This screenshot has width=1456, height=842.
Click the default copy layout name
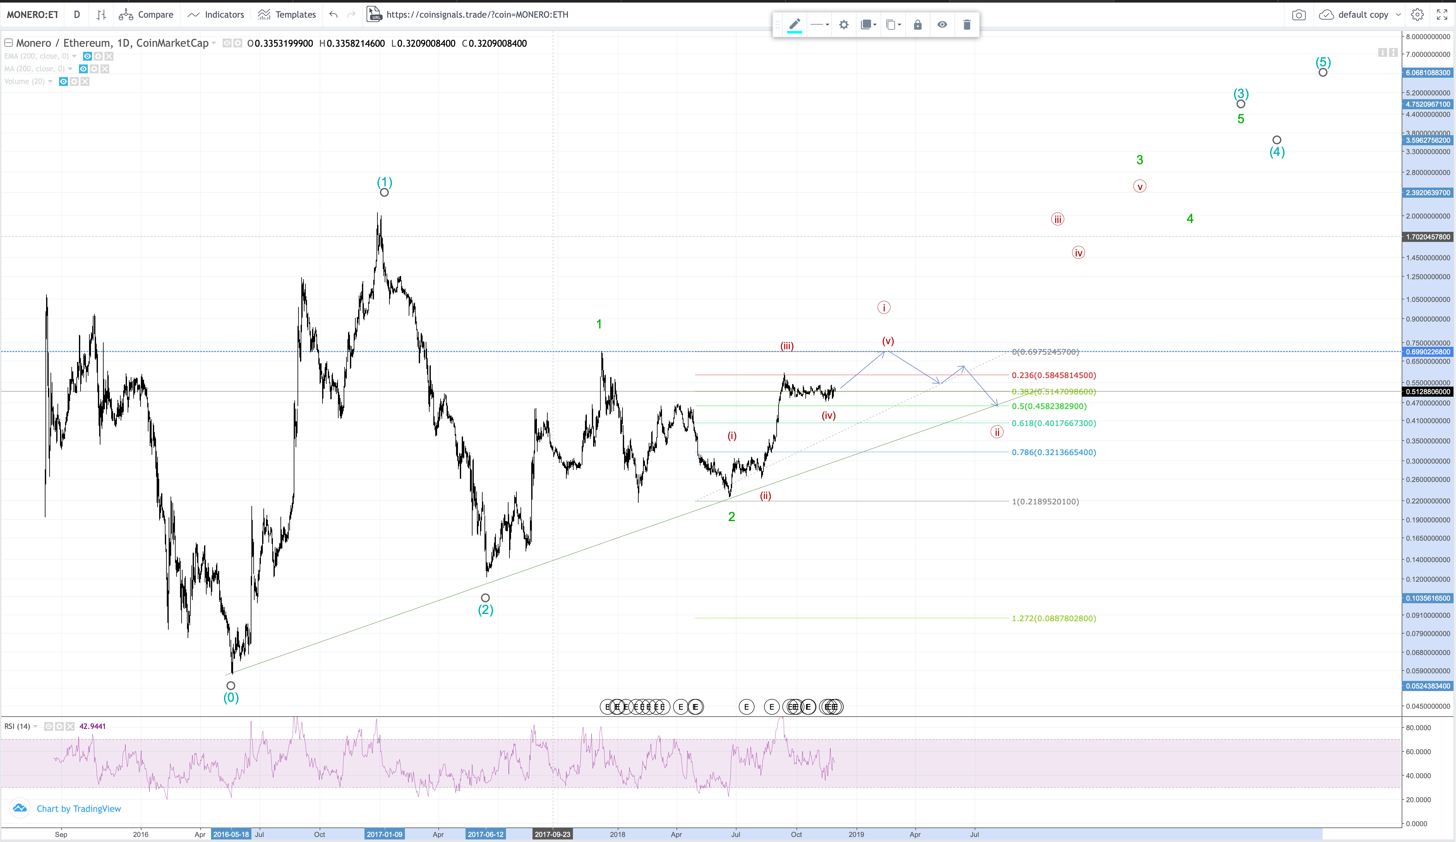pos(1363,15)
